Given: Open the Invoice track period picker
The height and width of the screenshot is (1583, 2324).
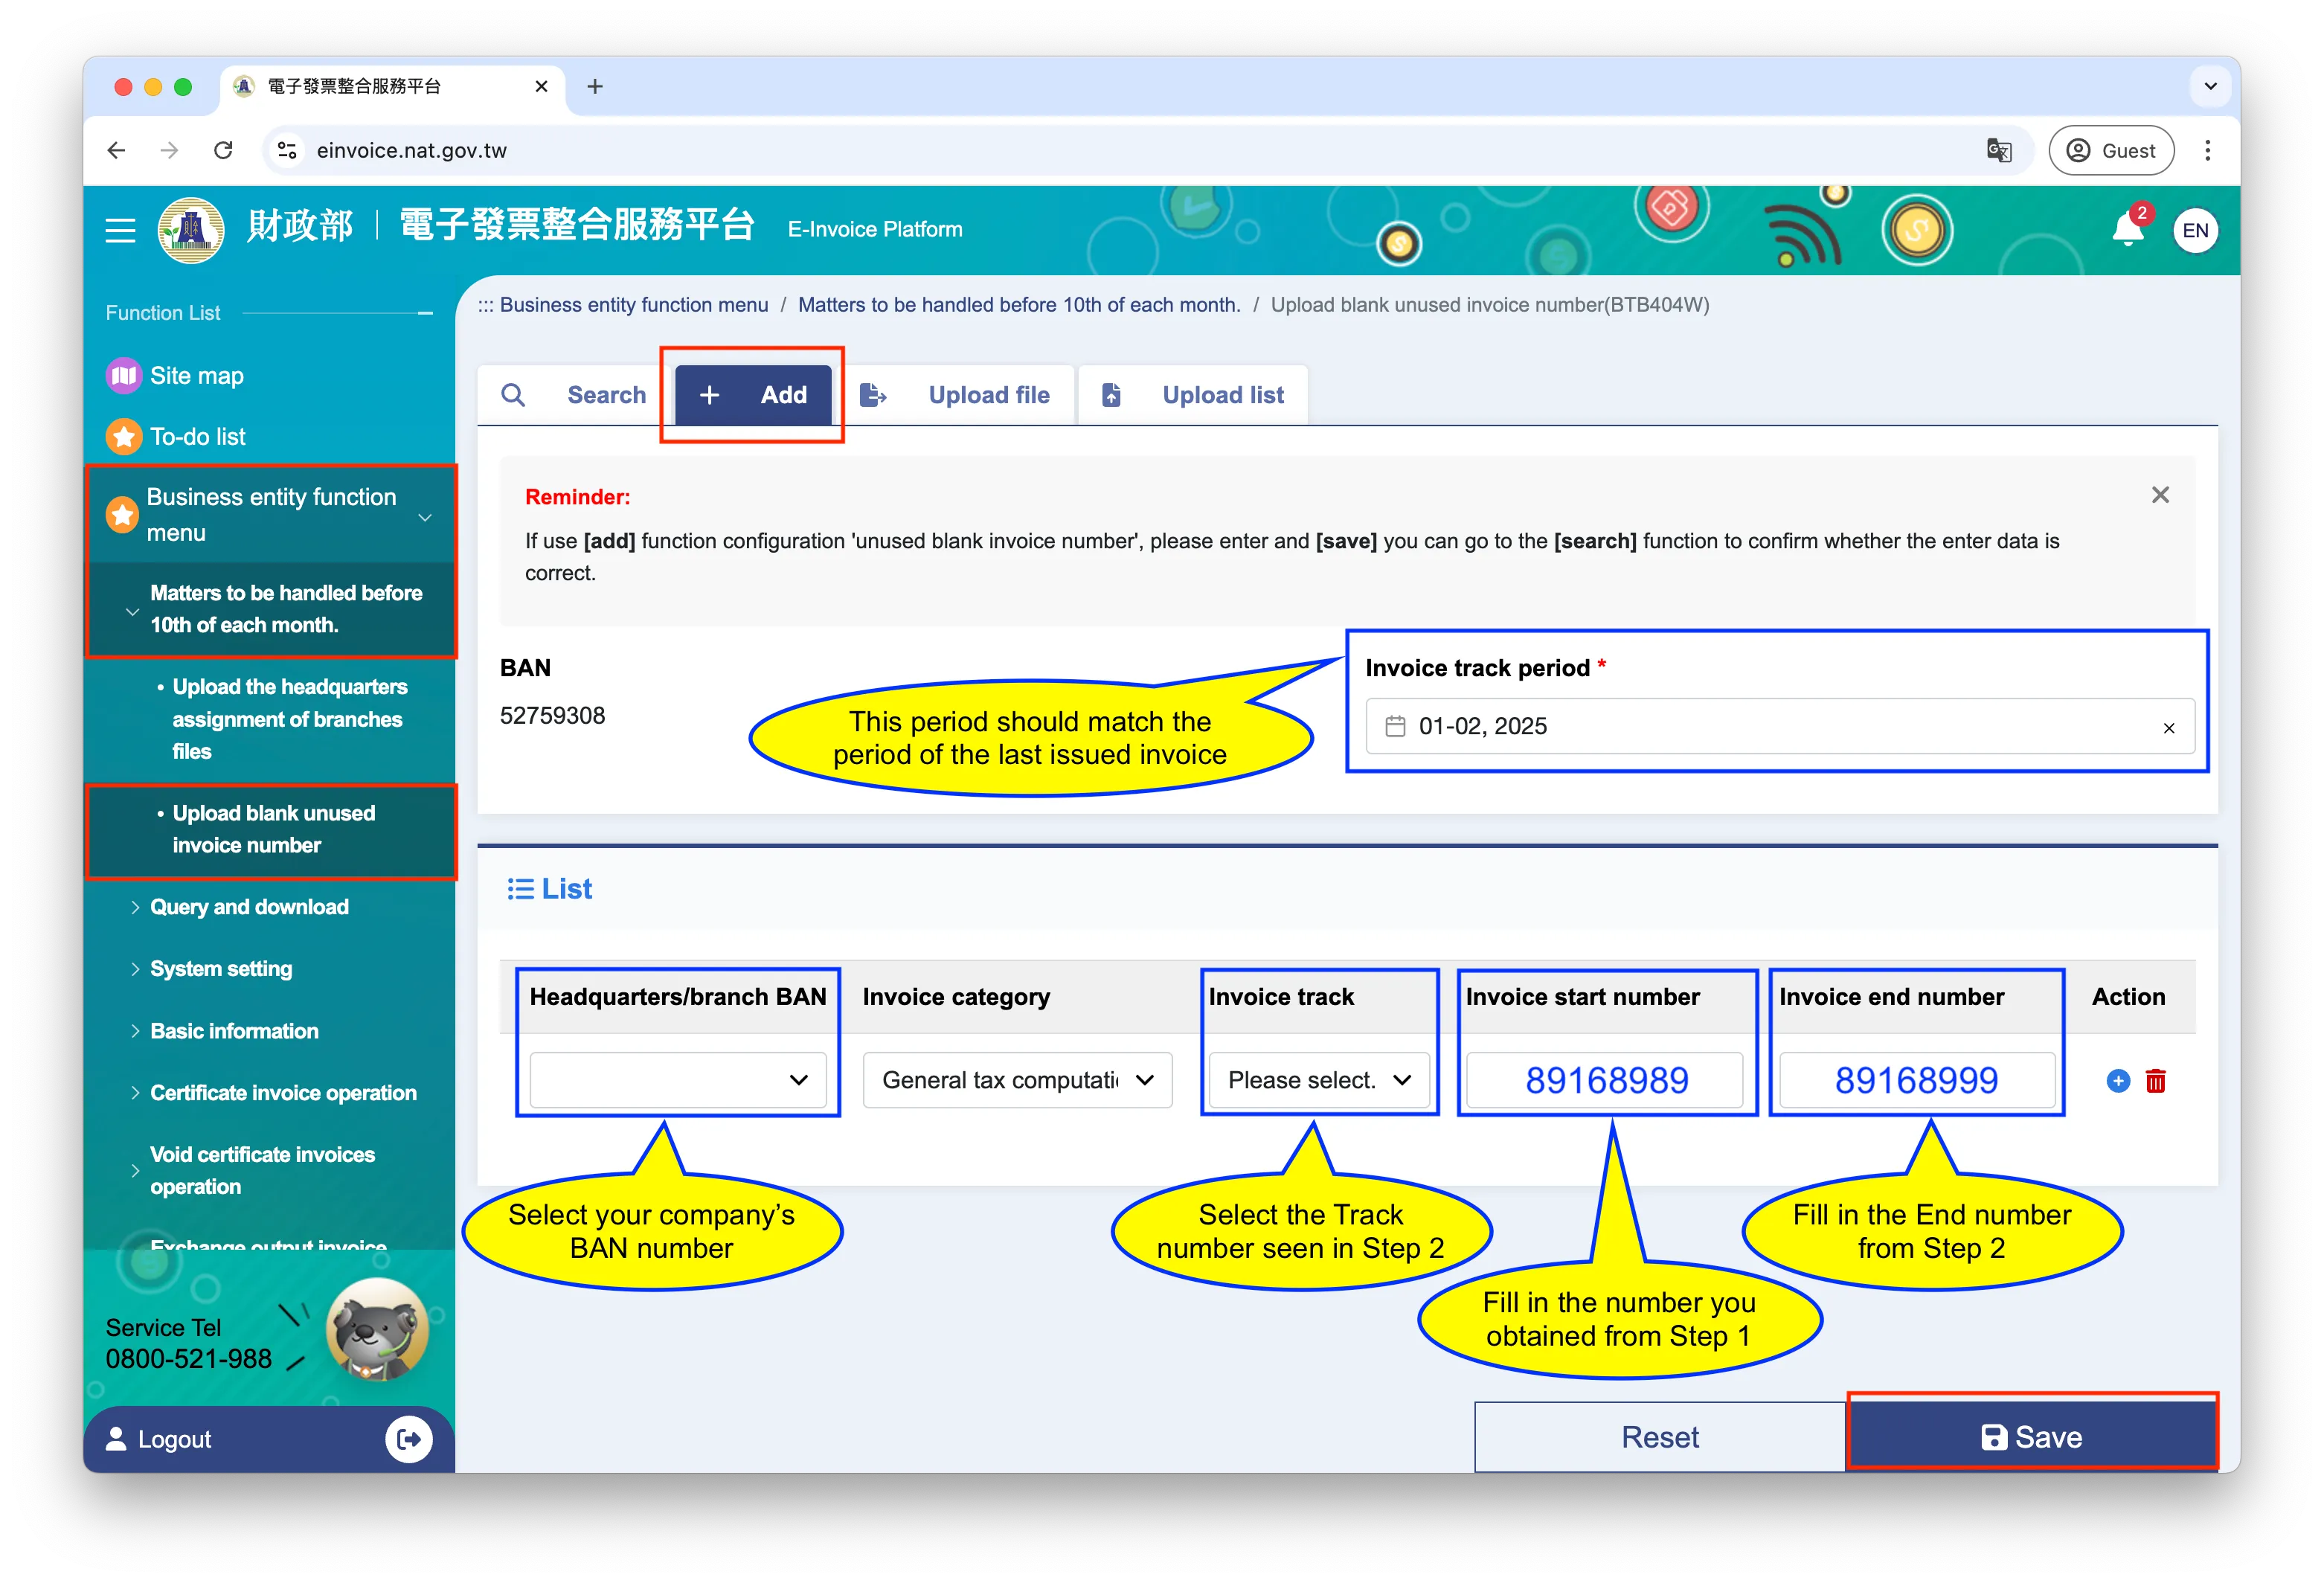Looking at the screenshot, I should pyautogui.click(x=1779, y=726).
